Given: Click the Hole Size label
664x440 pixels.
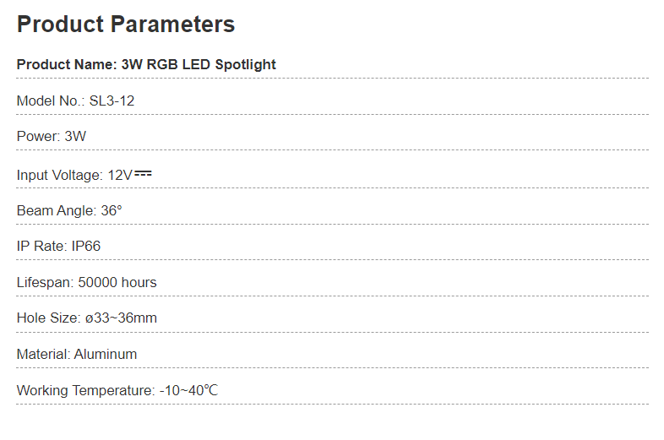Looking at the screenshot, I should click(x=48, y=318).
